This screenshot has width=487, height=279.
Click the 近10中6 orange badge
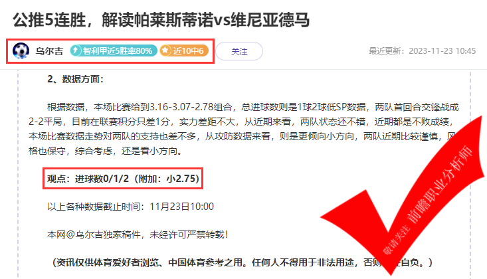(184, 50)
